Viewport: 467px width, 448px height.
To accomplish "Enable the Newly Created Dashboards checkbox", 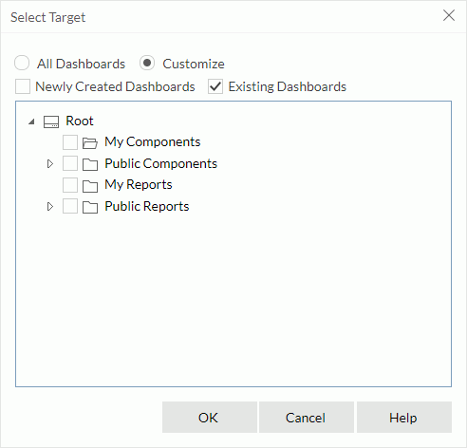I will coord(23,86).
